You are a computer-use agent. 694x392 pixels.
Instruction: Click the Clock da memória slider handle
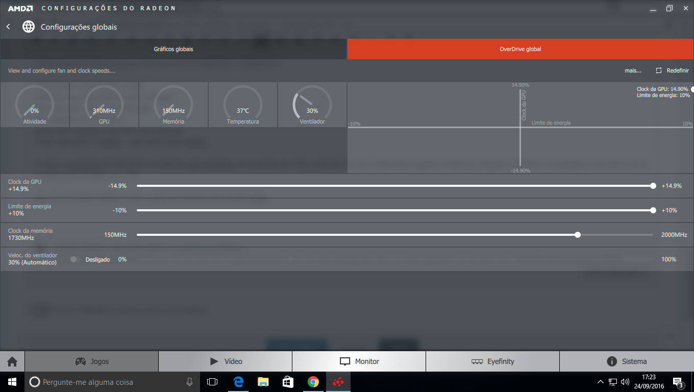pyautogui.click(x=578, y=235)
